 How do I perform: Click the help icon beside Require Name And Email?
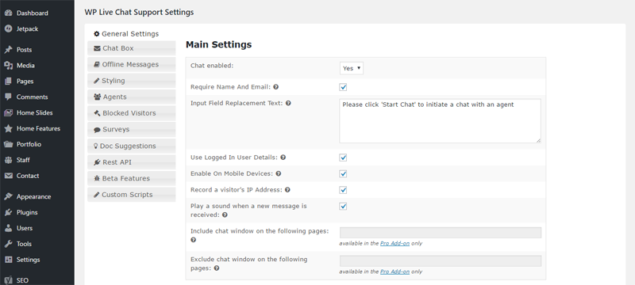click(x=275, y=87)
